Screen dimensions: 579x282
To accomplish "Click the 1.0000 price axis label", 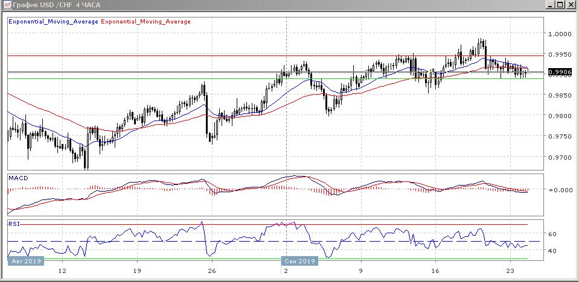I will click(559, 34).
